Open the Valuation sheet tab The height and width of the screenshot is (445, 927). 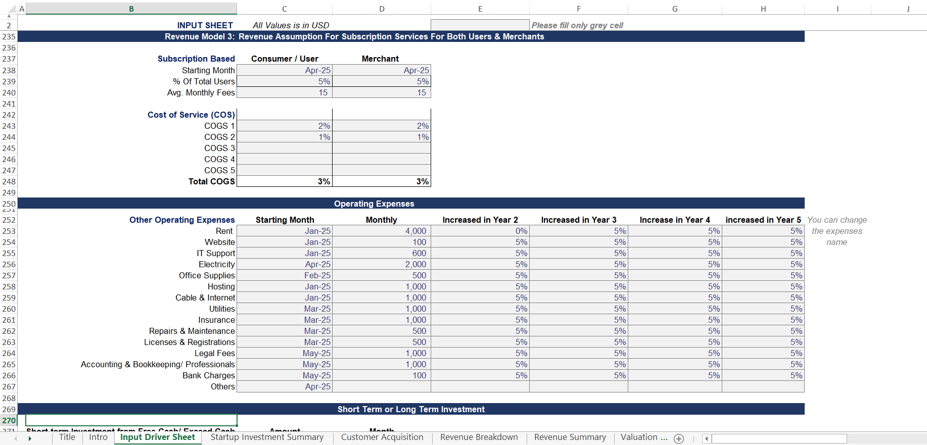click(x=643, y=437)
